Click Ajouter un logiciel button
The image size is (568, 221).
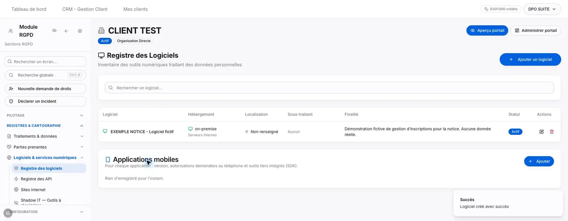point(530,59)
